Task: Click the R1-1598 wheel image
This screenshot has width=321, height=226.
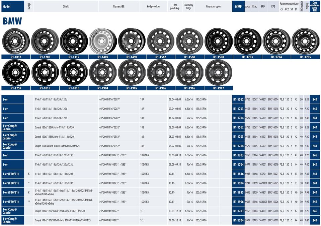Action: coord(219,41)
